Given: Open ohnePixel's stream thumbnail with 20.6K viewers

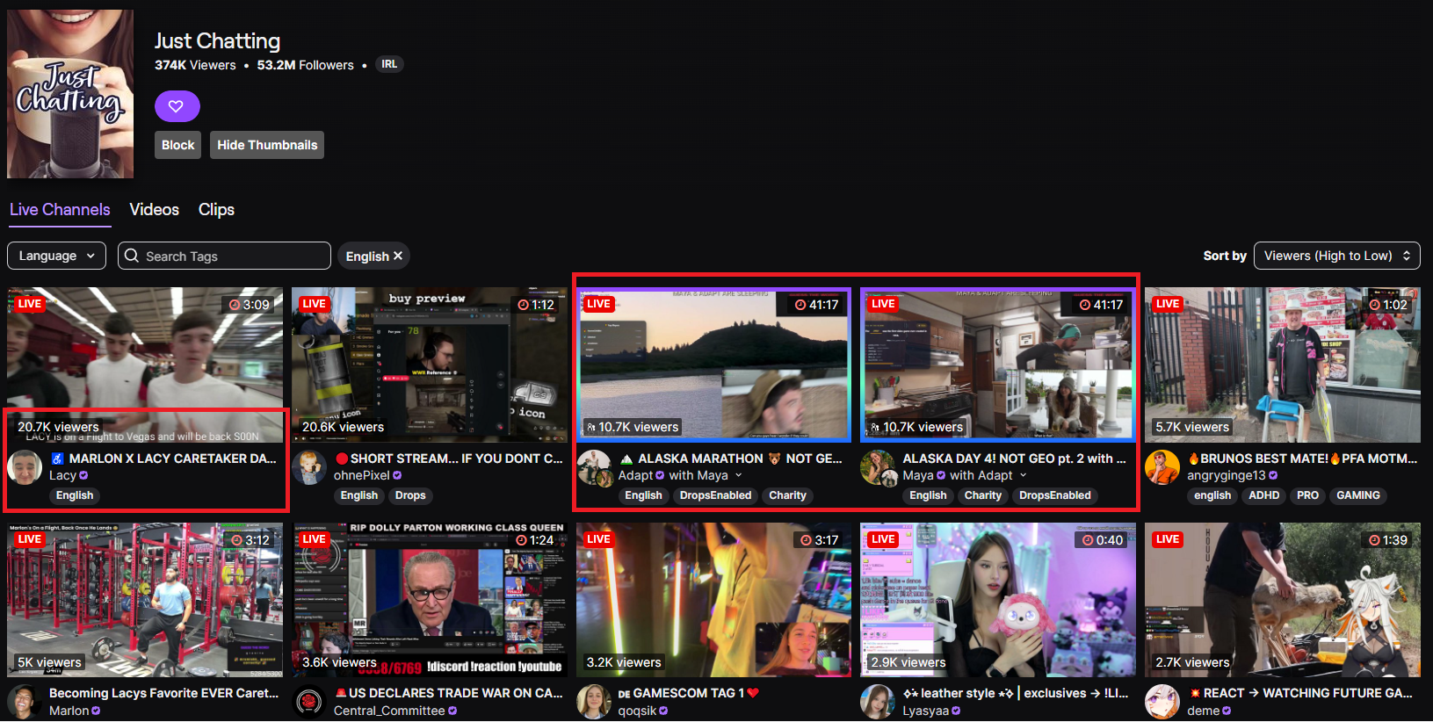Looking at the screenshot, I should tap(430, 365).
